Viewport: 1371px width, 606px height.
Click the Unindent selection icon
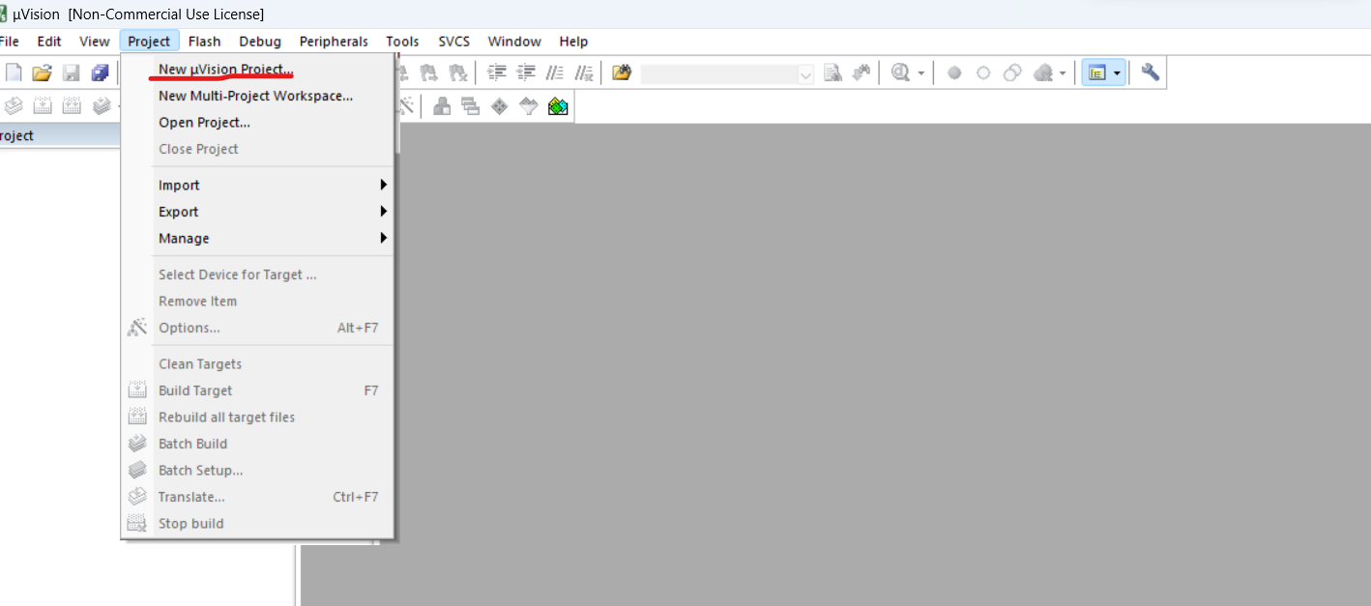(x=527, y=72)
